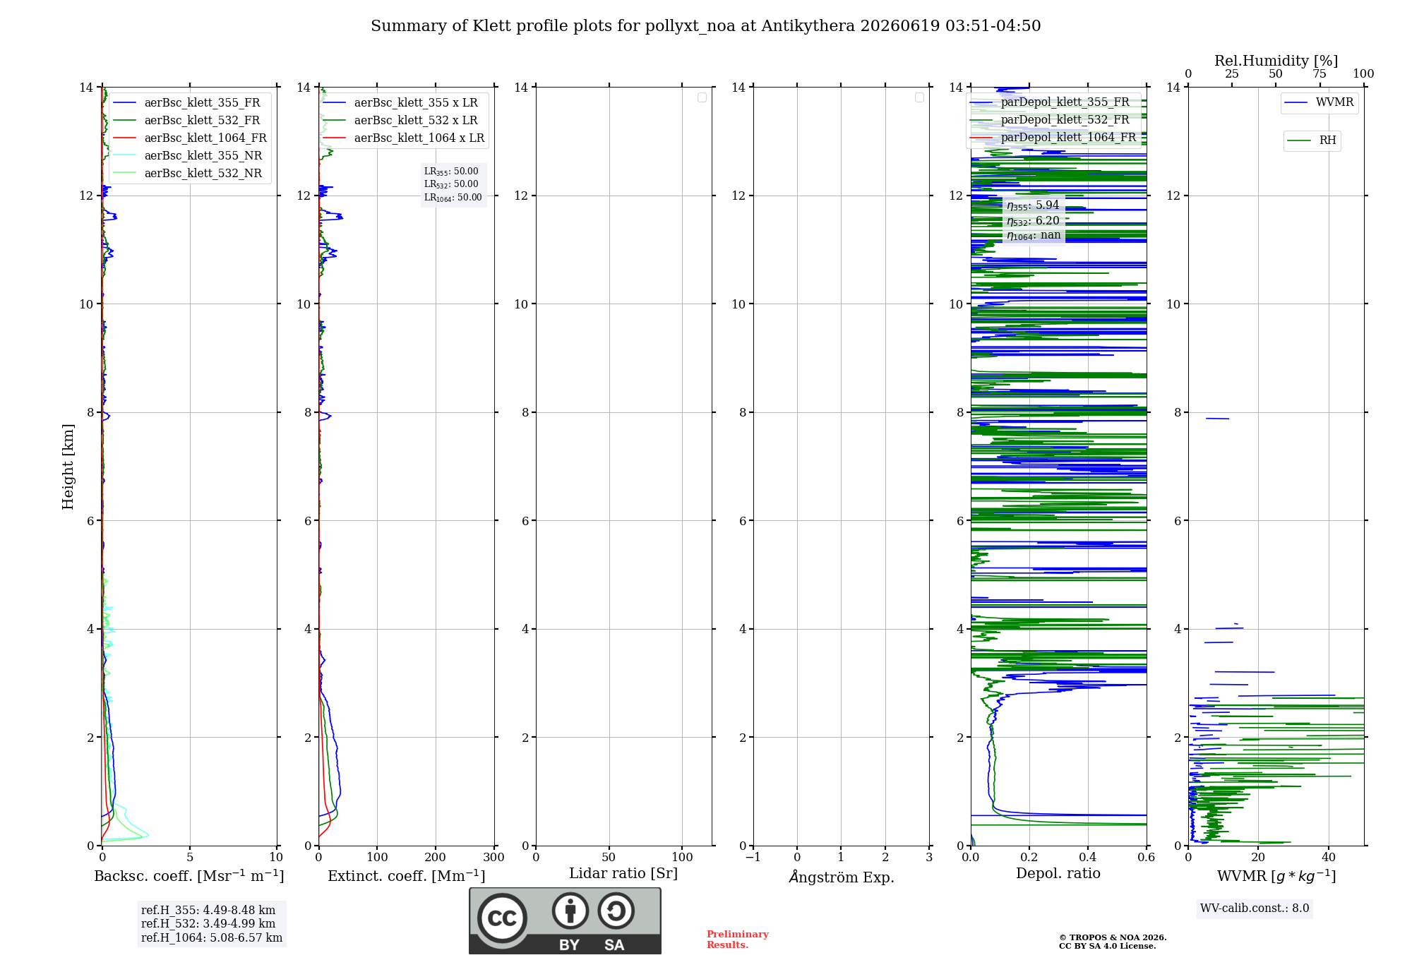Click tick label 25 on Rel.Humidity axis
The height and width of the screenshot is (960, 1412).
point(1231,74)
